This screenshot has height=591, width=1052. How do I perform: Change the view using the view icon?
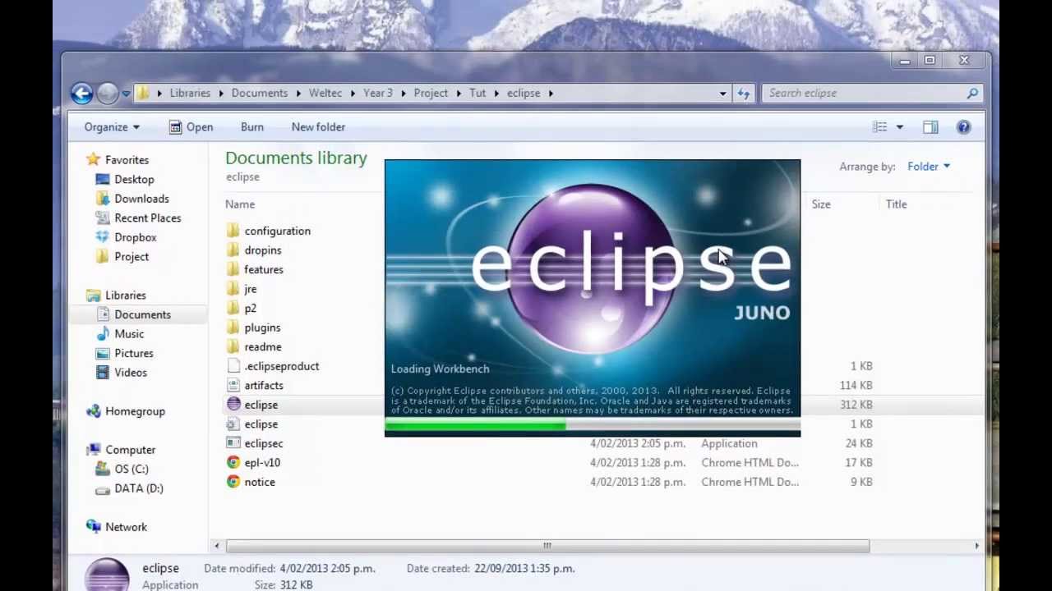(x=880, y=127)
